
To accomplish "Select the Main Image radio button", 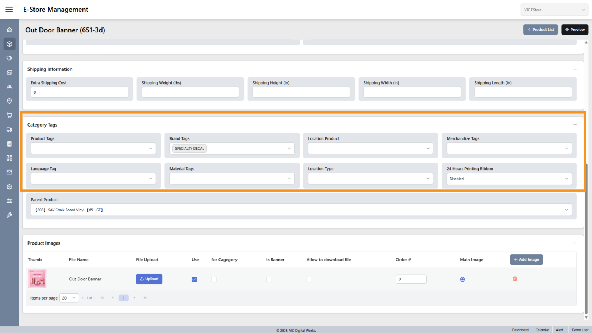I will tap(462, 279).
